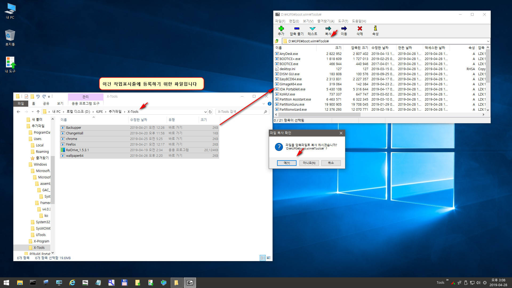Click the Windows Start button
Image resolution: width=512 pixels, height=288 pixels.
tap(6, 283)
